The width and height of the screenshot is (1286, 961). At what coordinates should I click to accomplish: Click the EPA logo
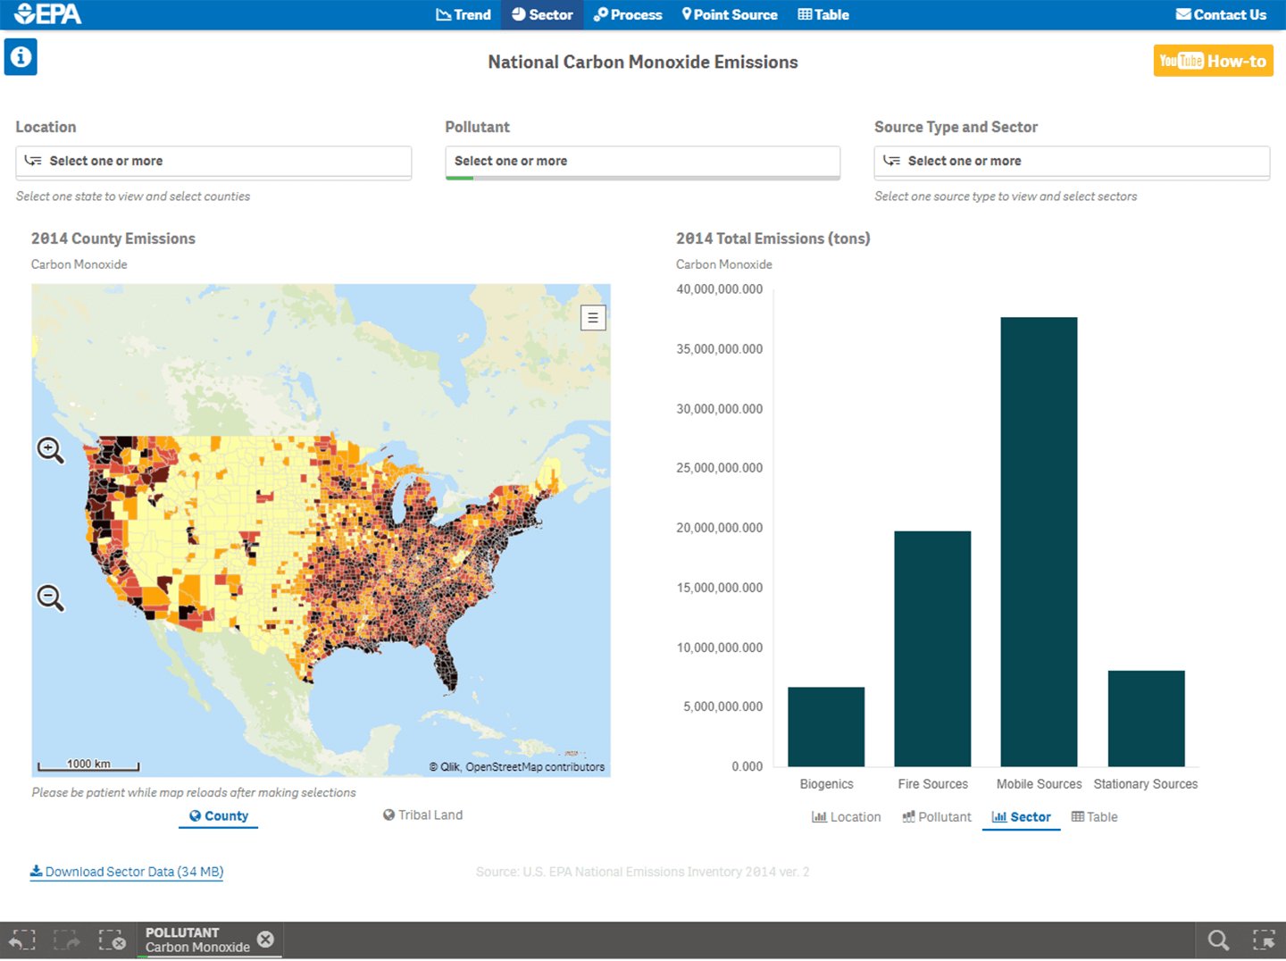tap(48, 14)
